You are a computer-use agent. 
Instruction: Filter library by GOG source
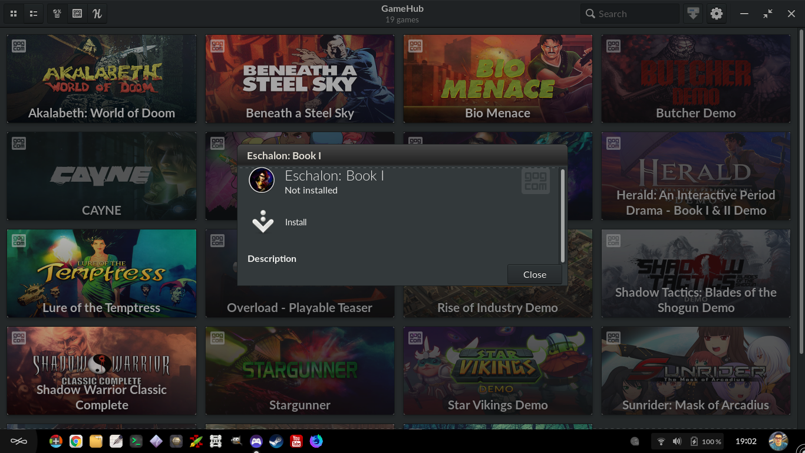tap(77, 14)
